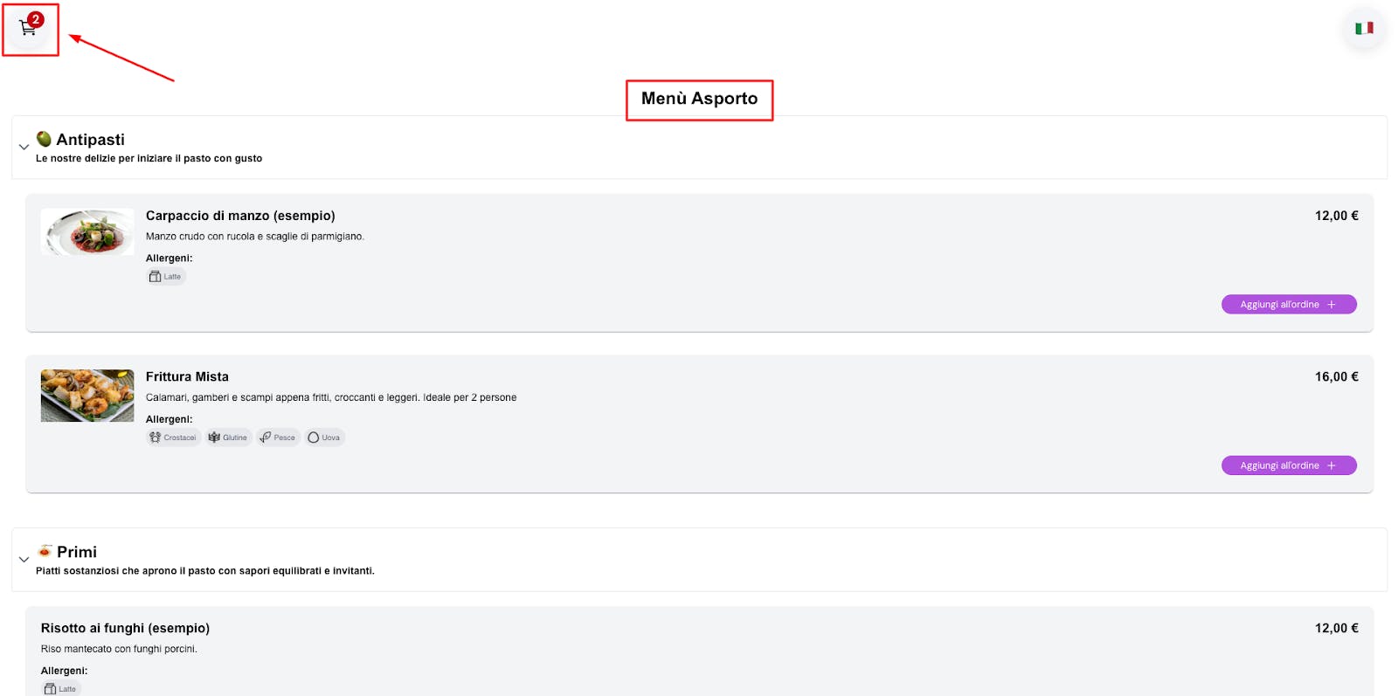Click the Risotto ai funghi (esempio) title

coord(125,628)
